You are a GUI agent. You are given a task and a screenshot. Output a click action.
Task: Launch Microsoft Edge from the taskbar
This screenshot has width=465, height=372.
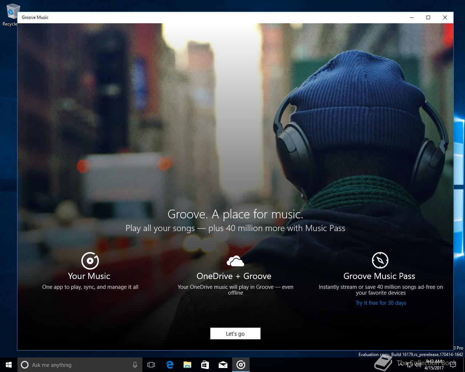(169, 365)
